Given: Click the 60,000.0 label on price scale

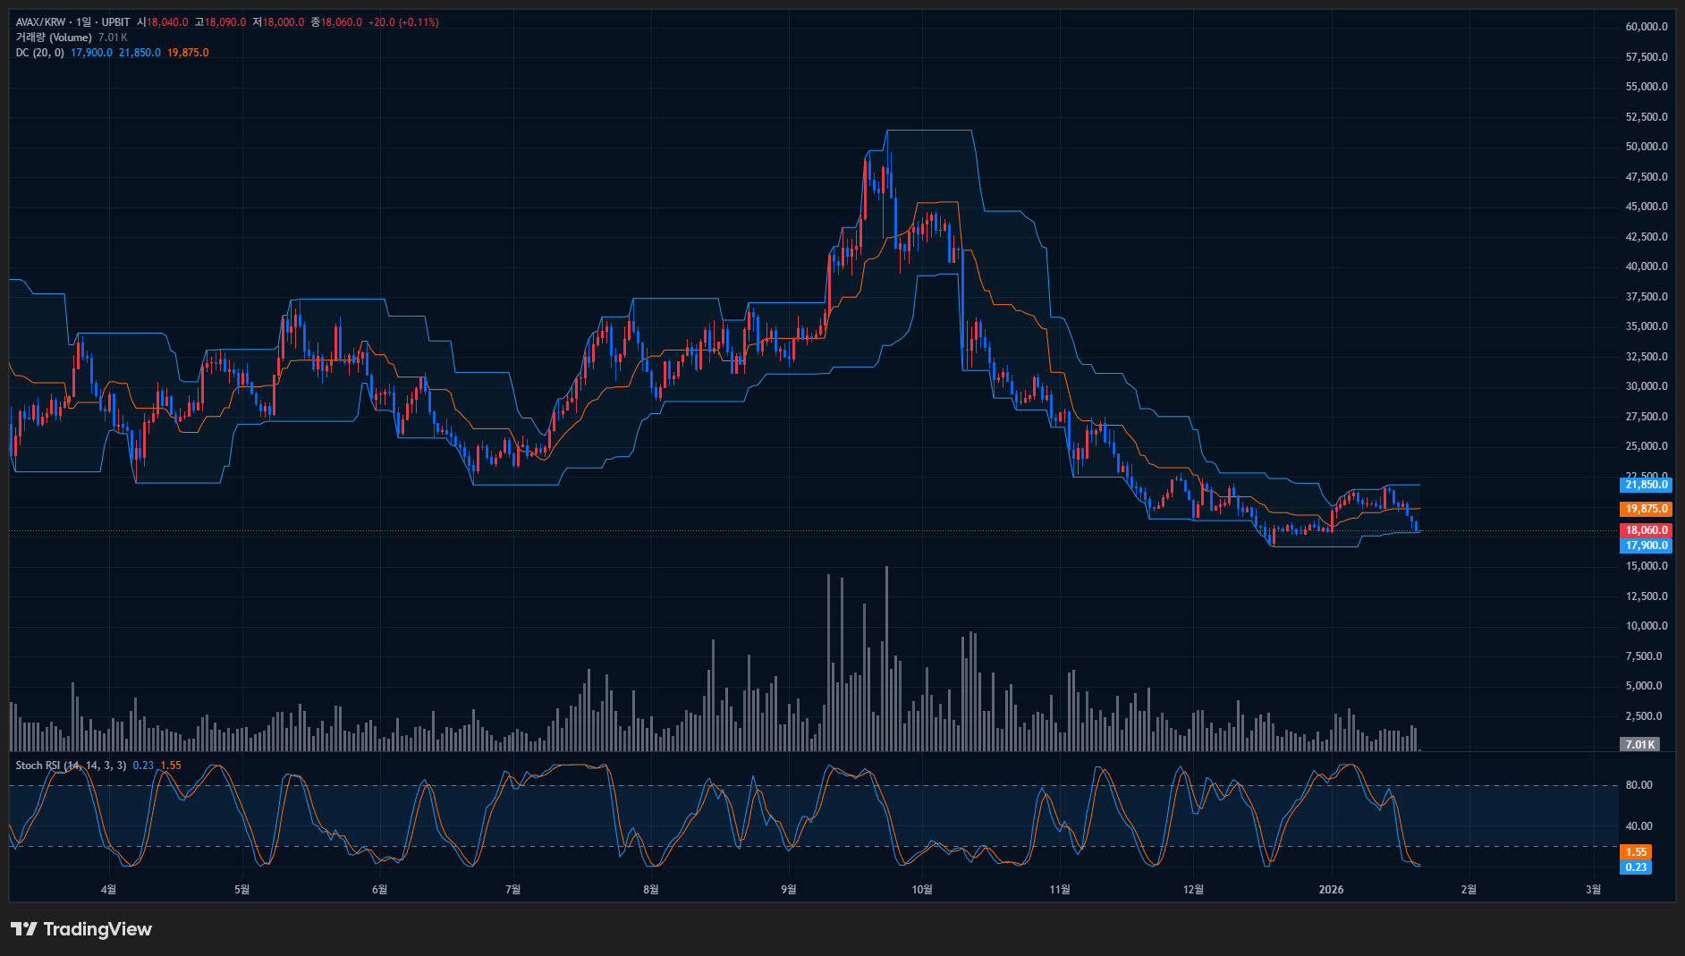Looking at the screenshot, I should click(1646, 27).
